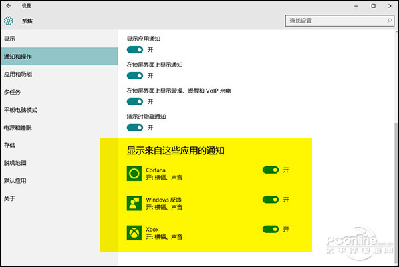This screenshot has width=399, height=267.
Task: Open 存储 settings category
Action: click(x=59, y=145)
